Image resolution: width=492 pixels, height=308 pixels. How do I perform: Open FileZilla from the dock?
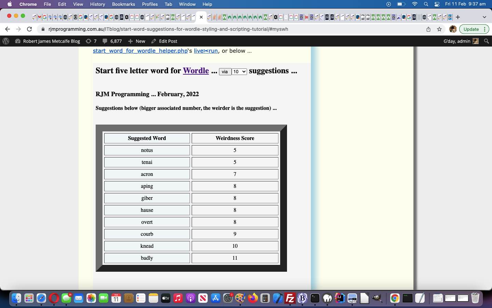coord(290,298)
